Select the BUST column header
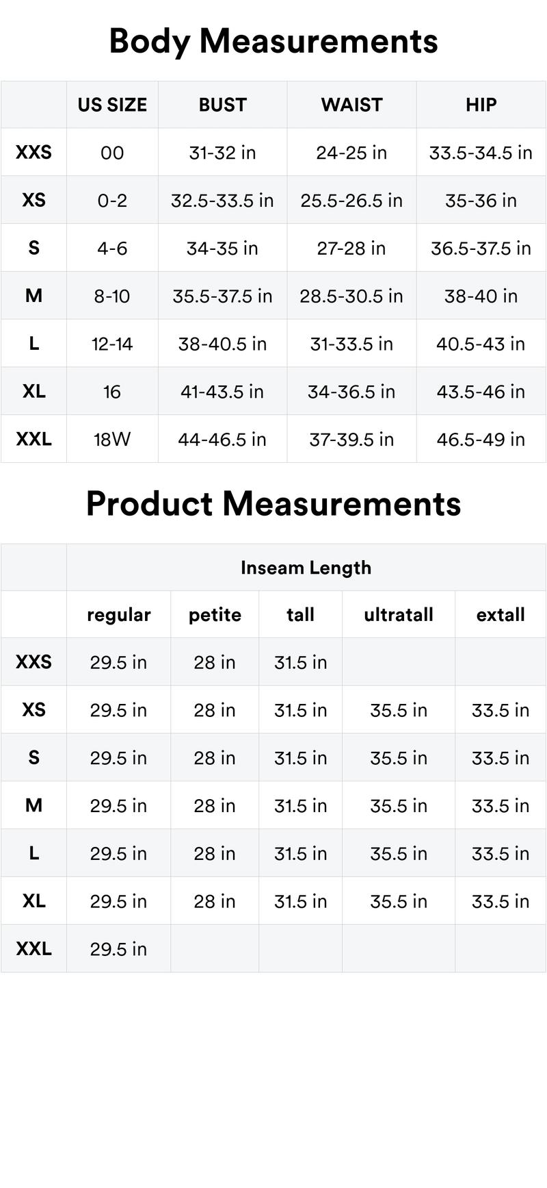The width and height of the screenshot is (547, 1188). click(x=222, y=105)
